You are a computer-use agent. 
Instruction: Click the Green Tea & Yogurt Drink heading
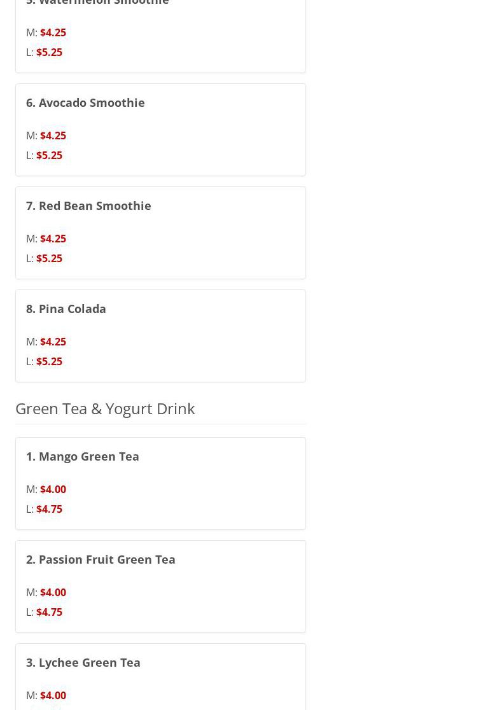click(x=105, y=409)
